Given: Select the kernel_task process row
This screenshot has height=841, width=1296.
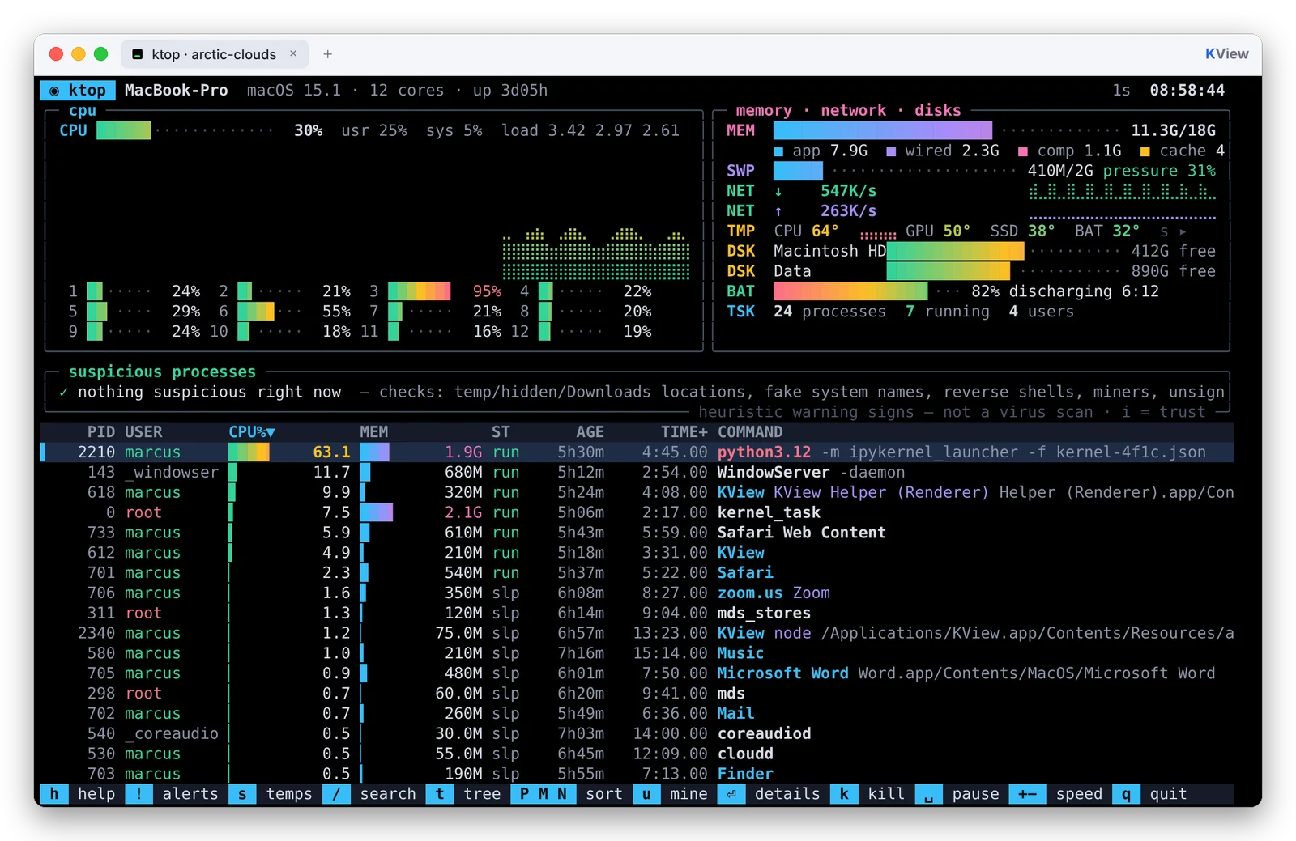Looking at the screenshot, I should tap(637, 512).
